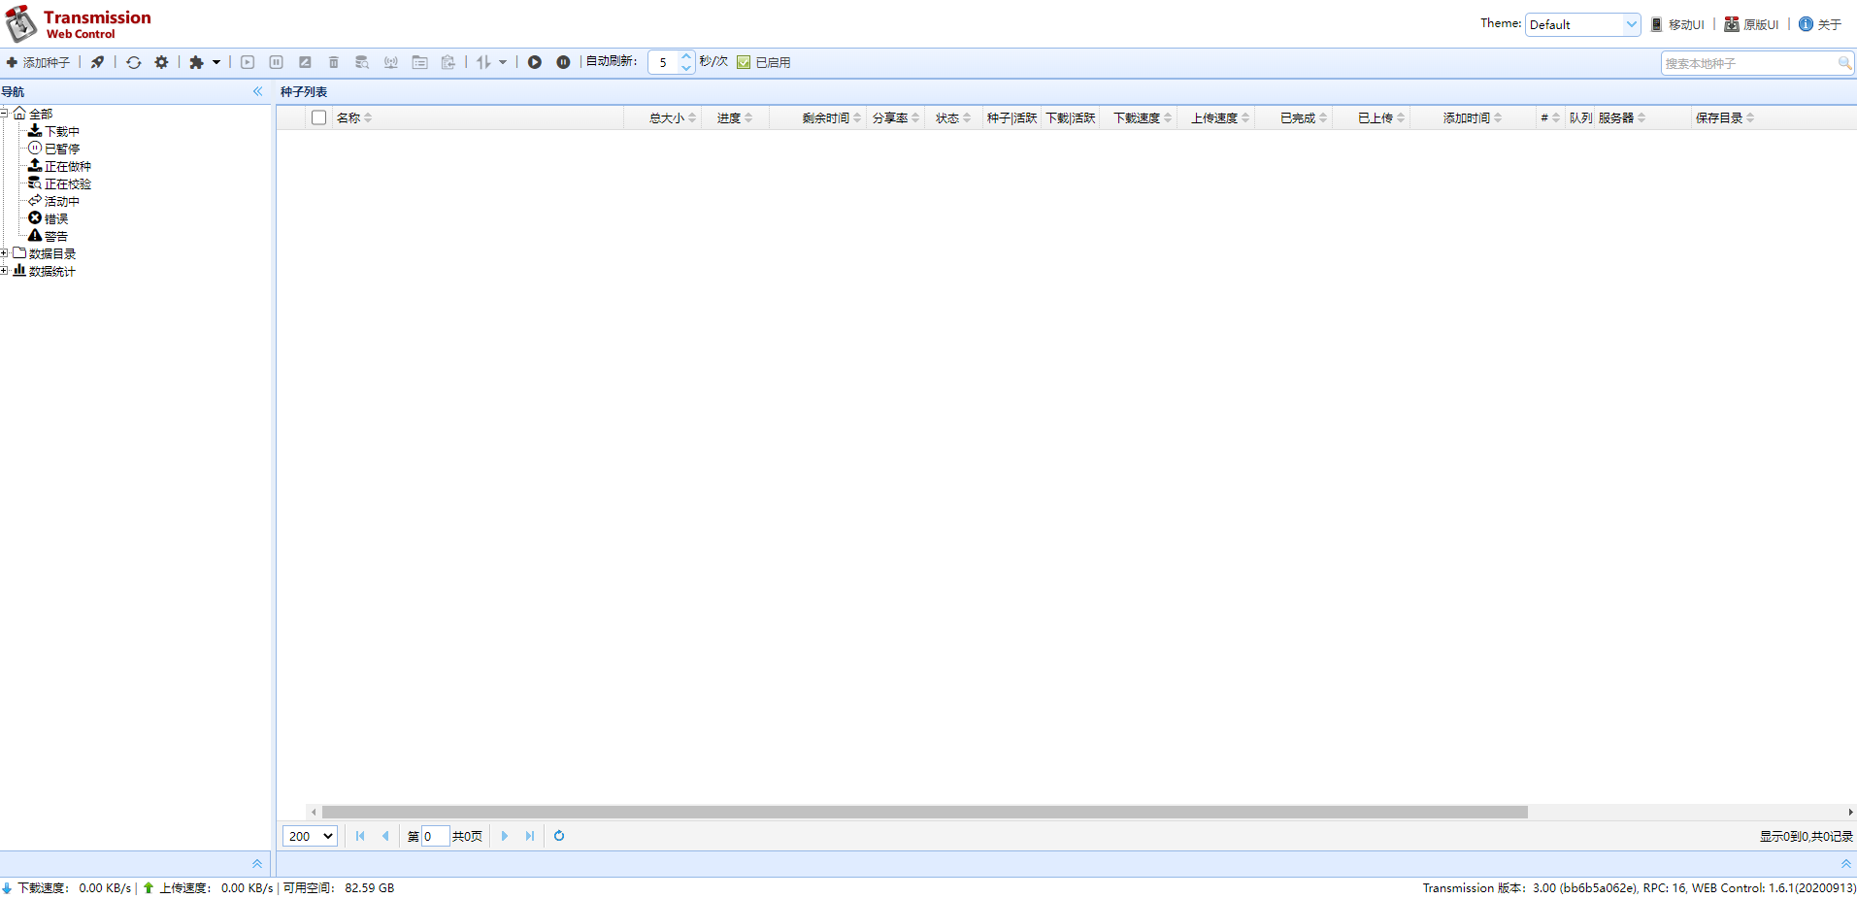Toggle the 已启用 auto-refresh checkbox
1857x899 pixels.
744,62
